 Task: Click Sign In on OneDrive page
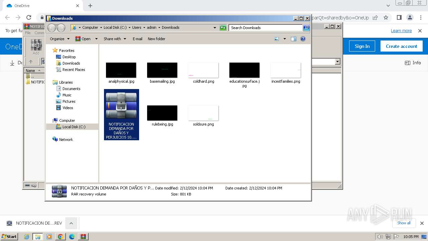pos(362,46)
